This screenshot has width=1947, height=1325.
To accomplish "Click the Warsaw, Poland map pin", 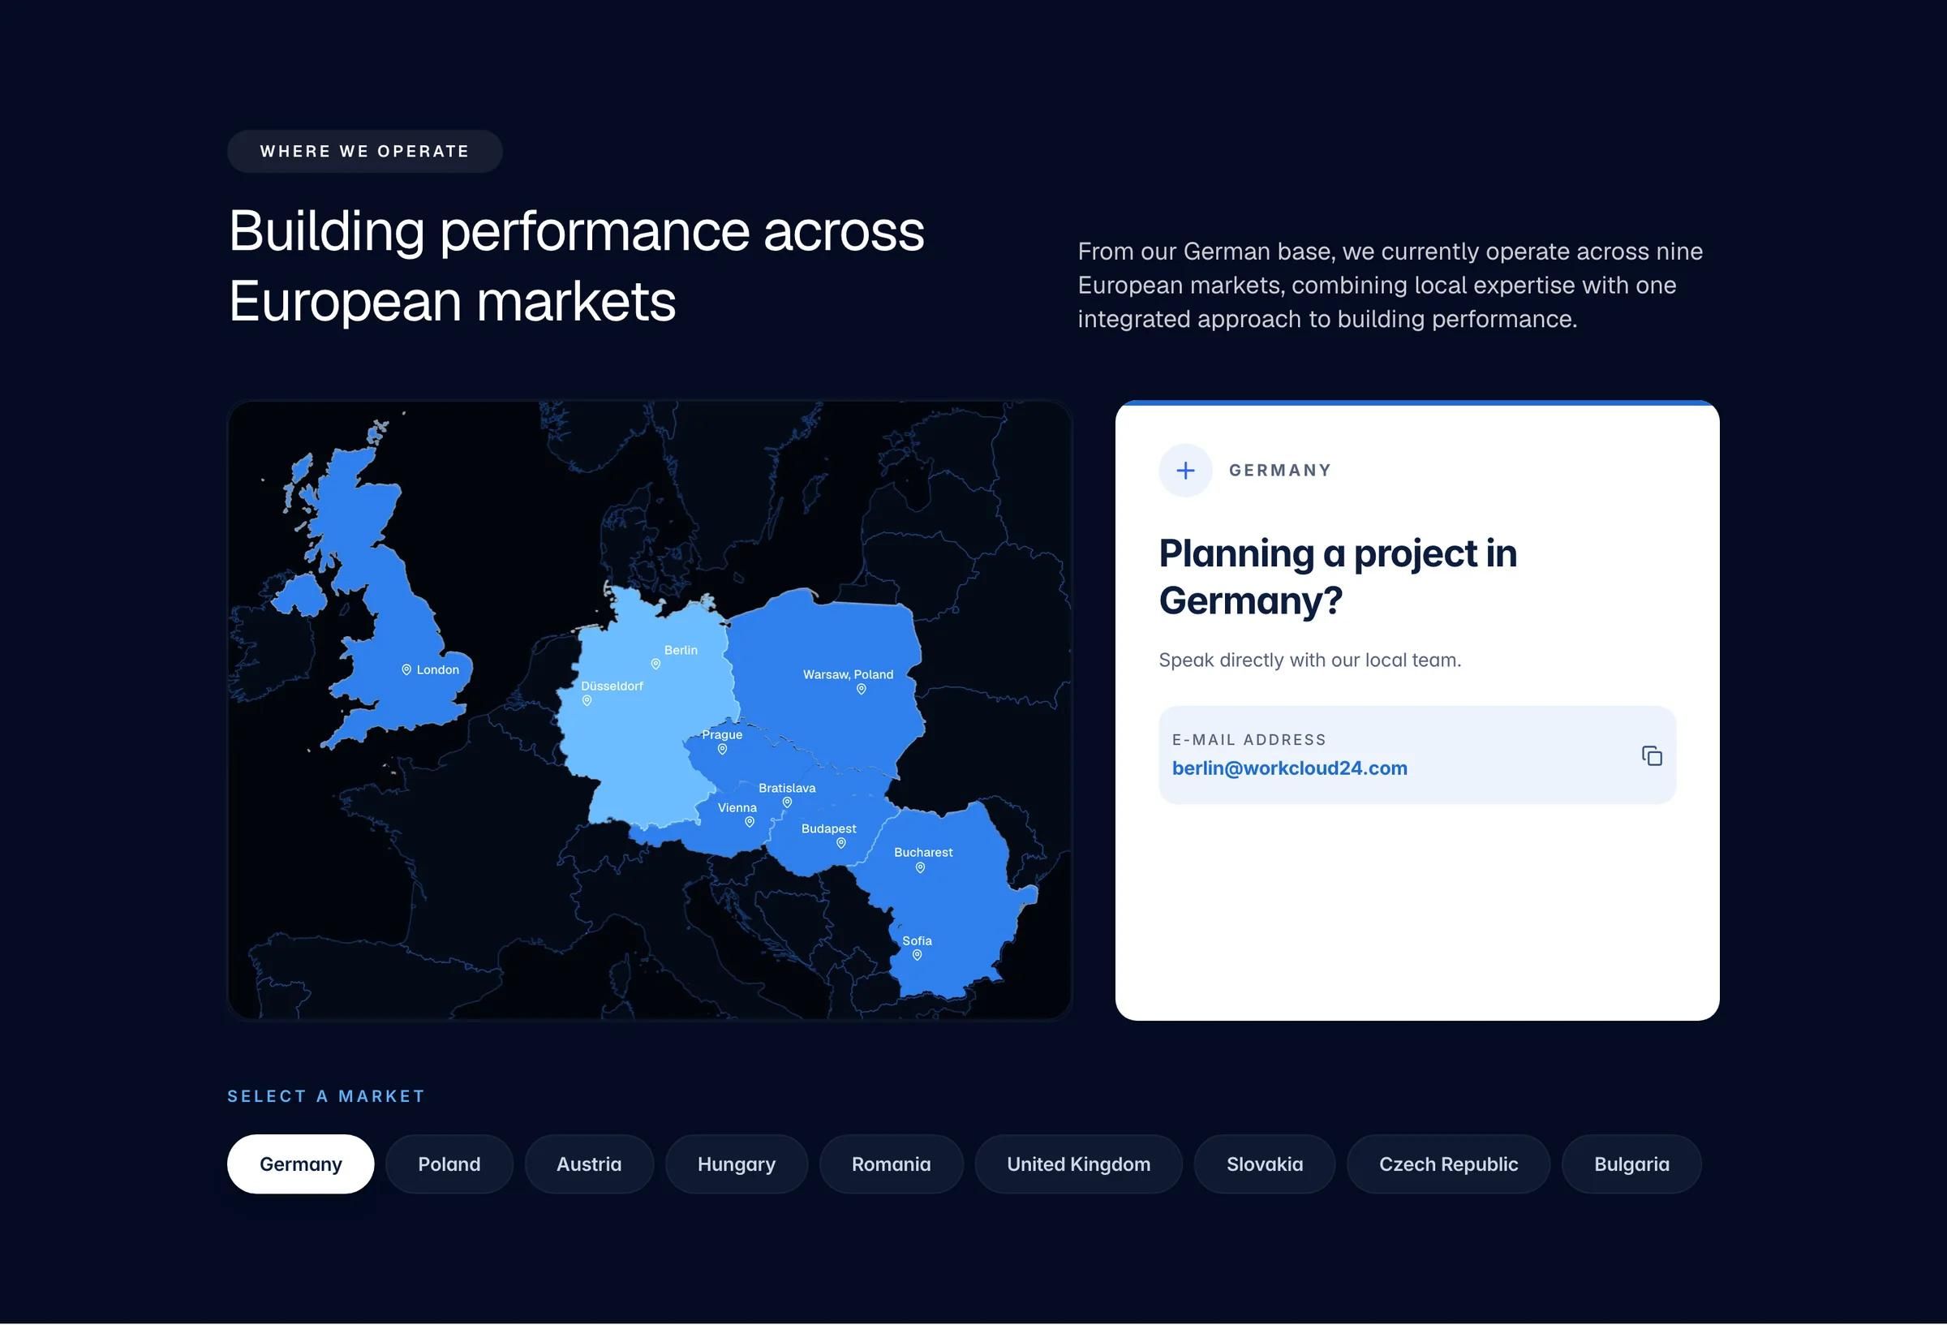I will [x=862, y=689].
